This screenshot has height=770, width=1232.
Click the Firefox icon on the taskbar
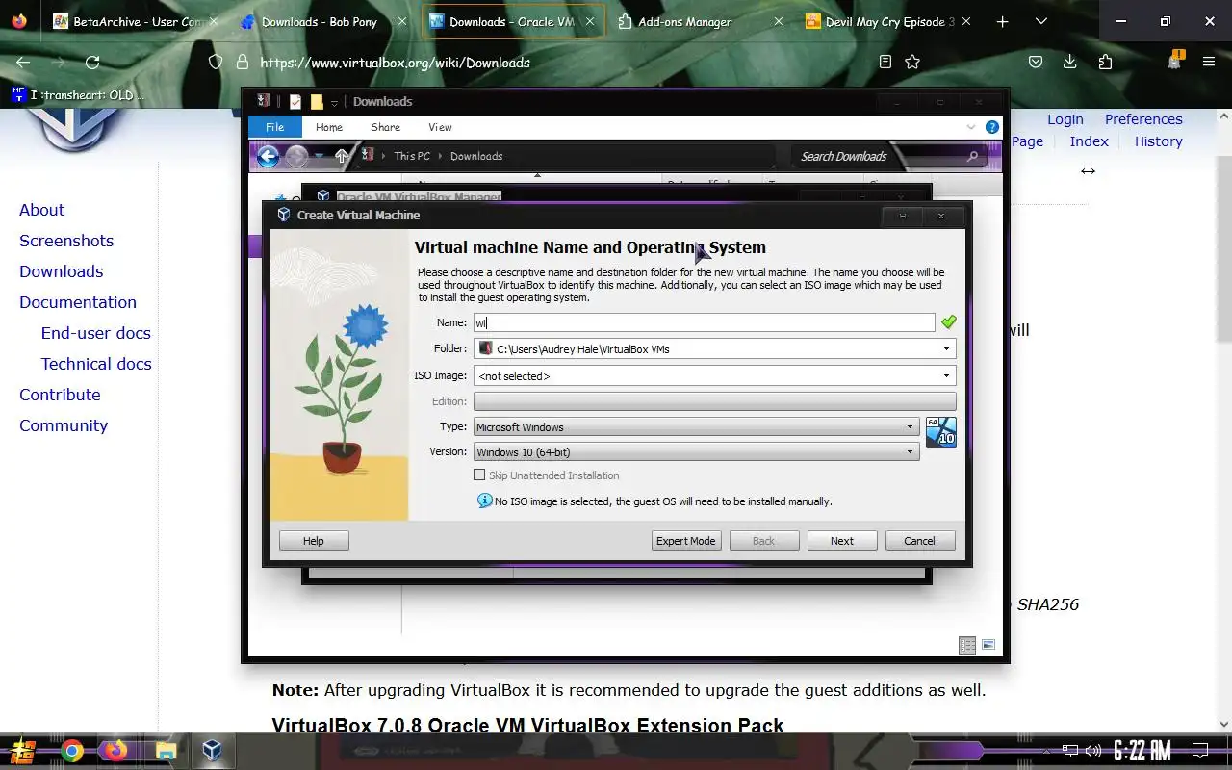pyautogui.click(x=116, y=751)
